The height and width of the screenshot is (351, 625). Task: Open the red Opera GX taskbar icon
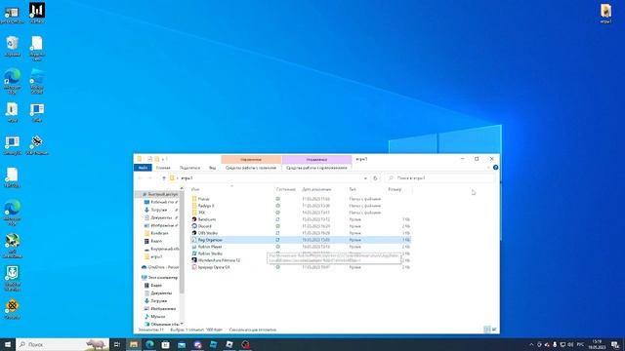245,344
